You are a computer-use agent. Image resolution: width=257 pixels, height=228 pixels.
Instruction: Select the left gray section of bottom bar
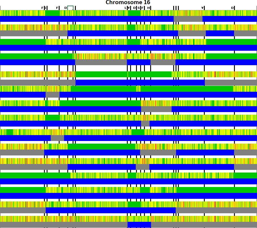(x=63, y=225)
